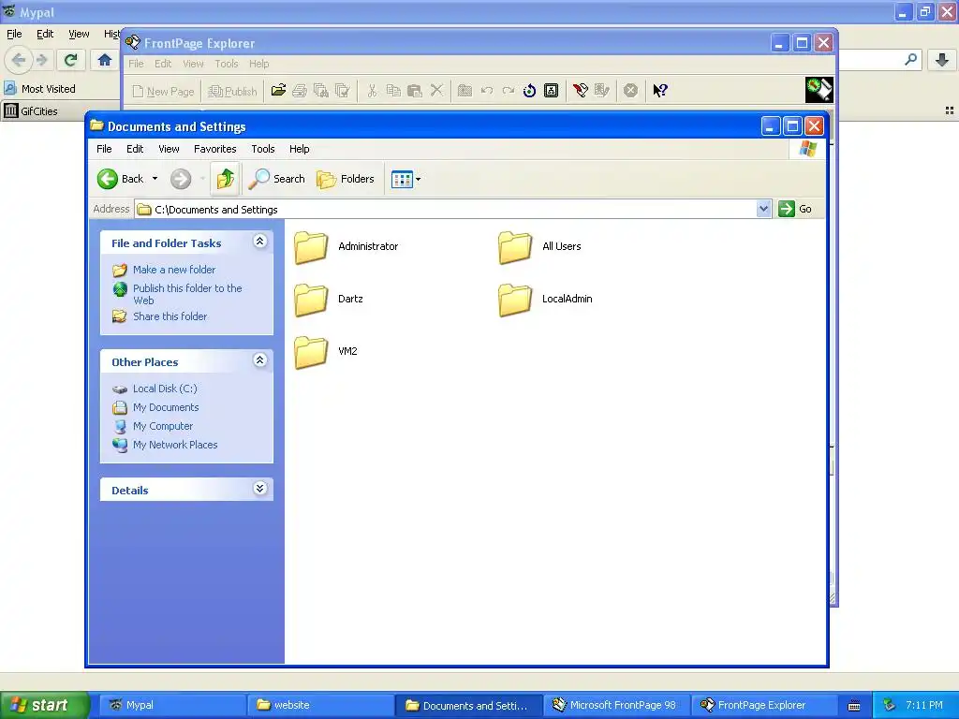Open Help menu in FrontPage Explorer

(258, 64)
